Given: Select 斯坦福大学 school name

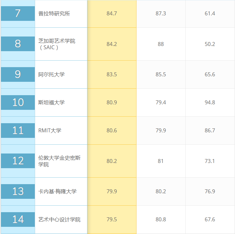Looking at the screenshot, I should point(51,102).
